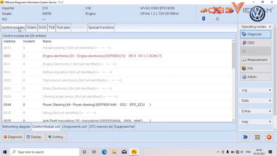Click the taskbar search field

tap(45, 152)
